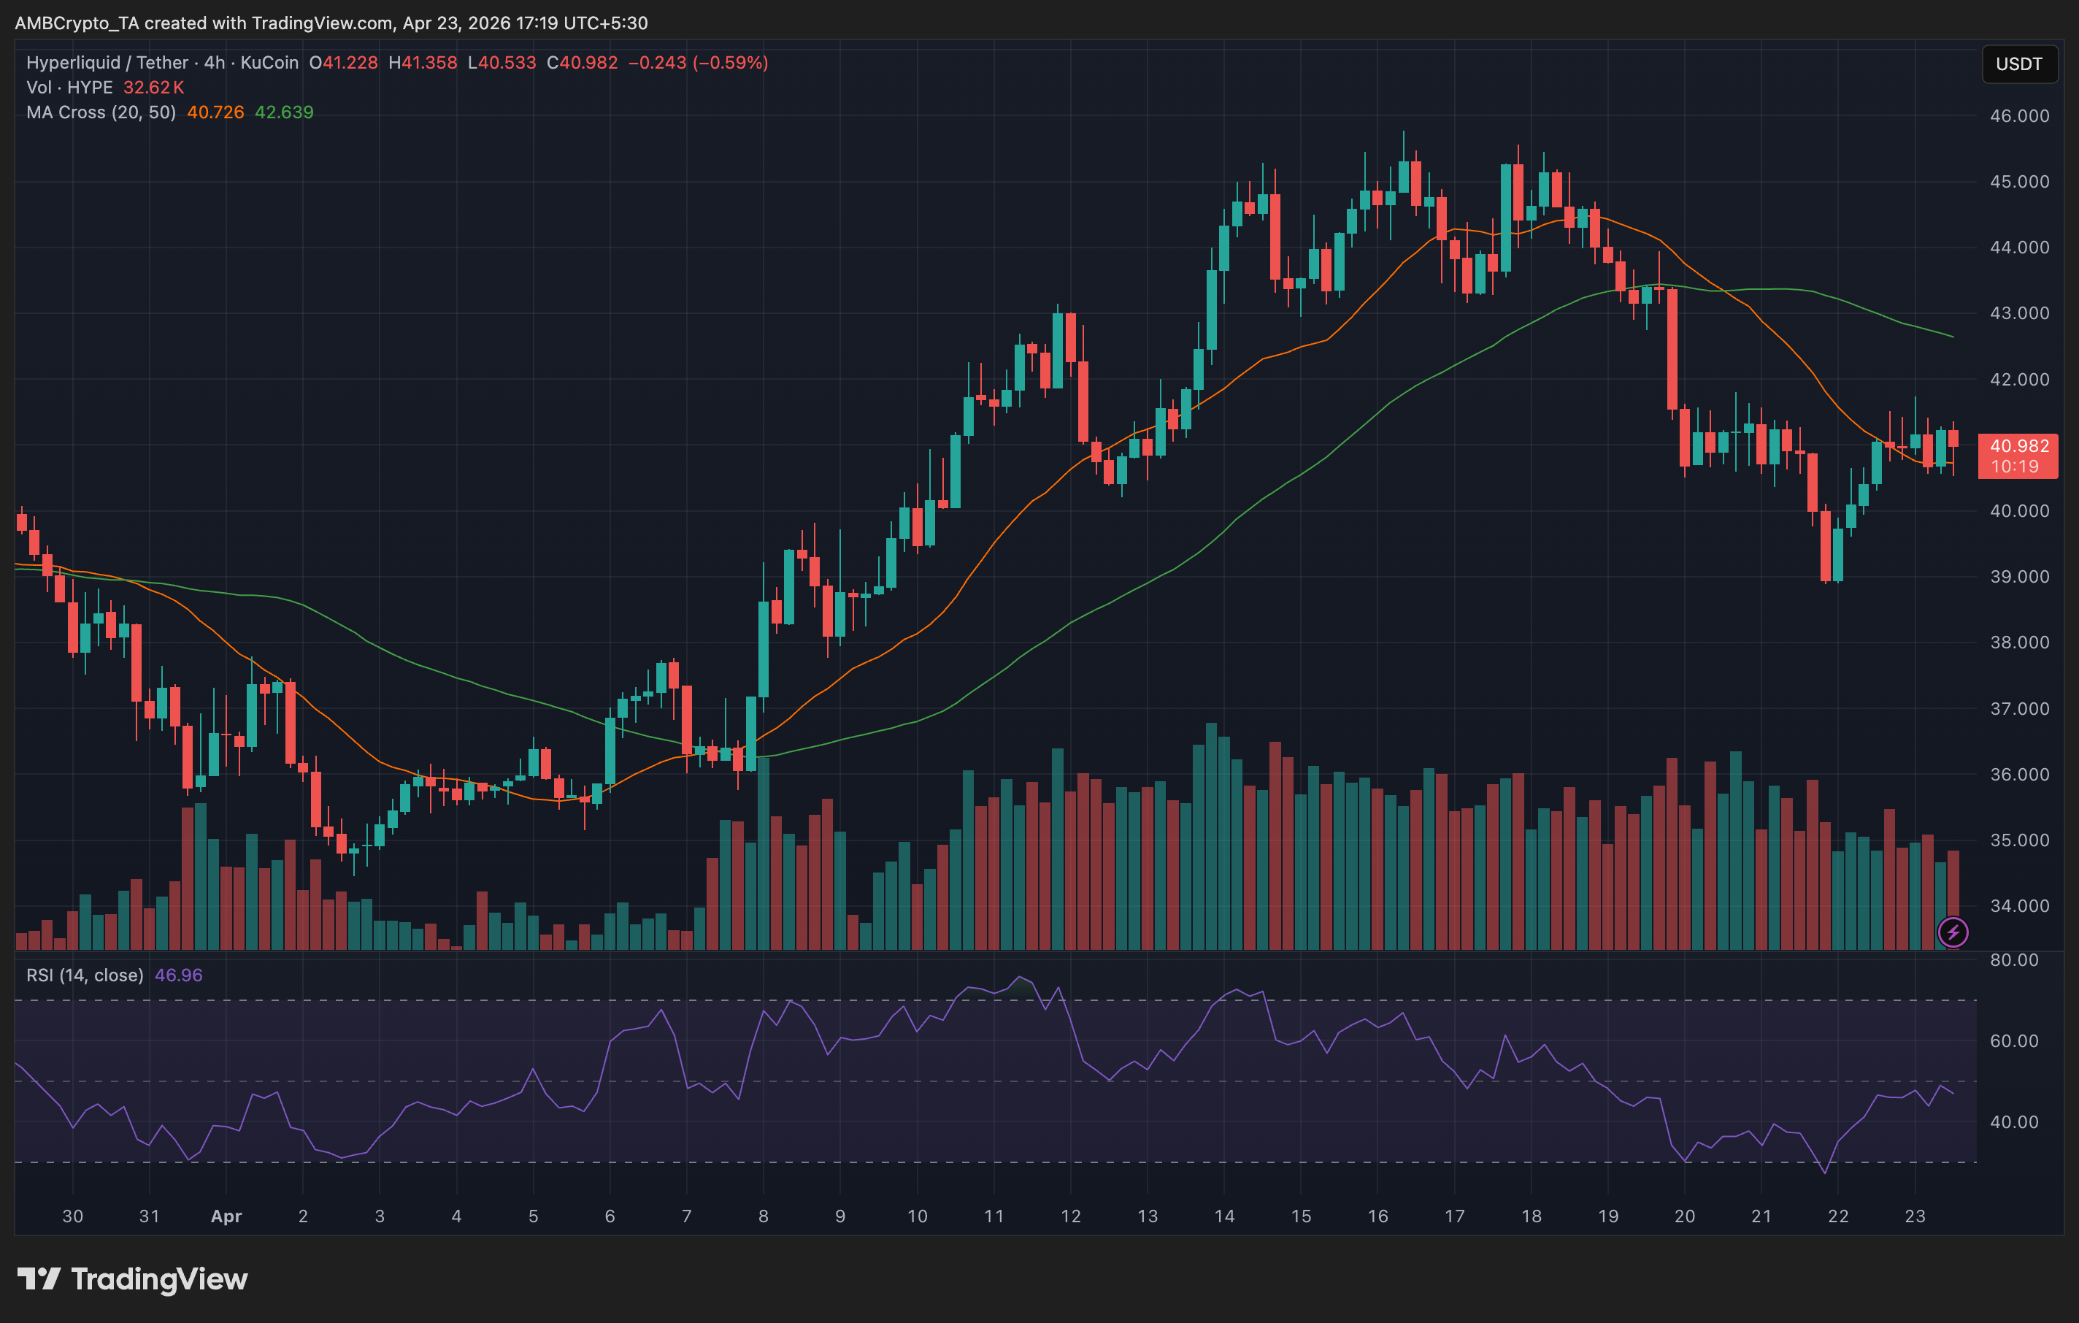Click the RSI (14, close) legend label
This screenshot has height=1323, width=2079.
pyautogui.click(x=85, y=975)
